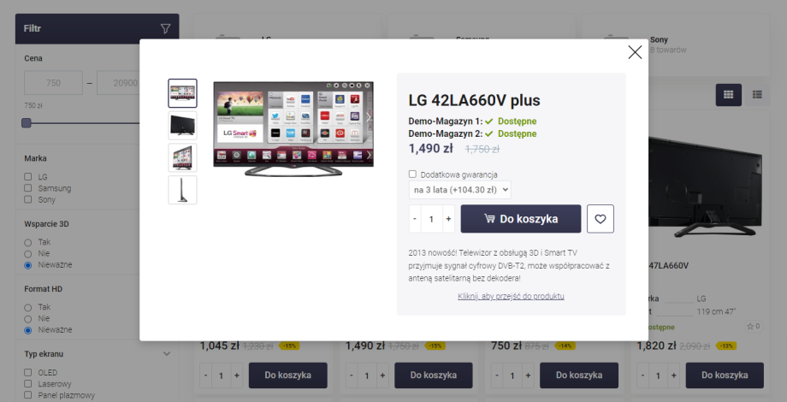This screenshot has height=402, width=787.
Task: Enable Dodatkowa gwarancja checkbox
Action: click(412, 174)
